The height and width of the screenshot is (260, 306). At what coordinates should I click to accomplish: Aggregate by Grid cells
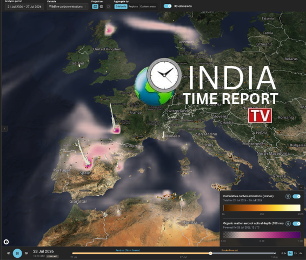coord(121,6)
